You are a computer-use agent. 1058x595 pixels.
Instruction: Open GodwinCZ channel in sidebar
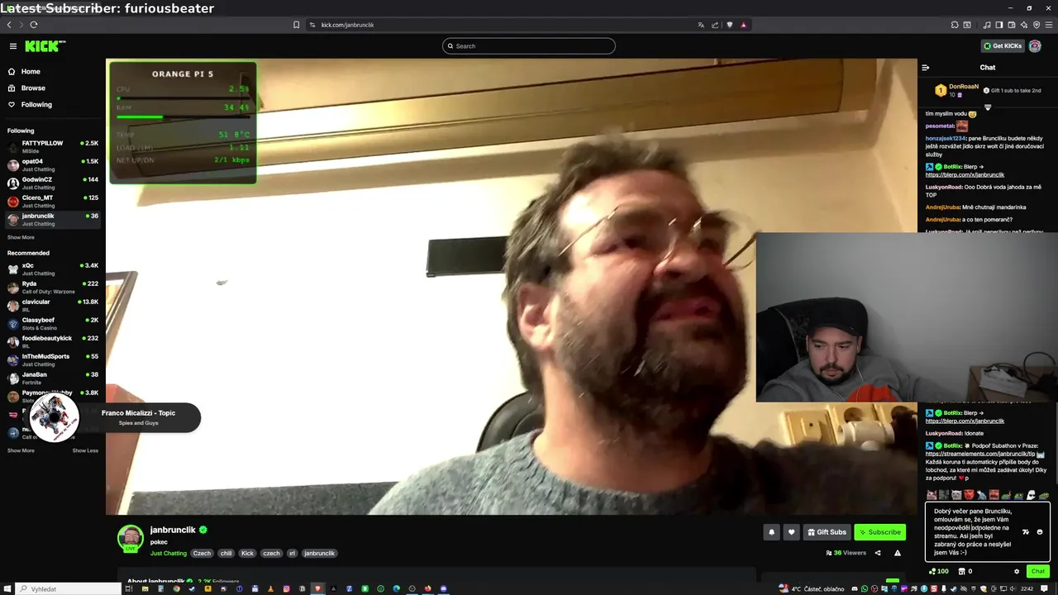click(x=53, y=183)
